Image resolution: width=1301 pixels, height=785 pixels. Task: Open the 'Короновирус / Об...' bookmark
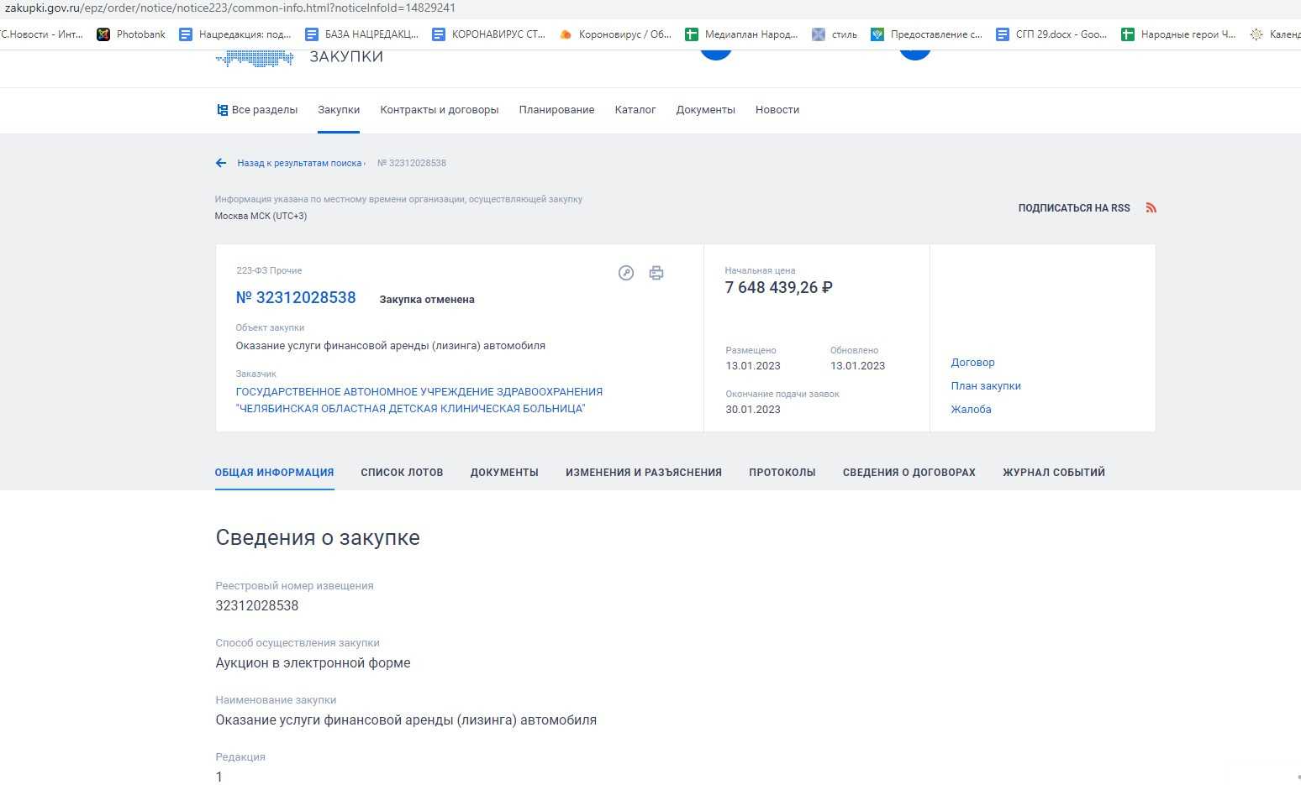pos(615,34)
